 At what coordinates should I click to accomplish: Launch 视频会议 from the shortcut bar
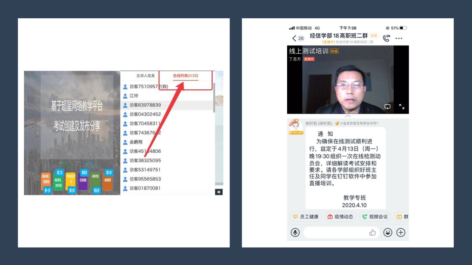point(375,217)
